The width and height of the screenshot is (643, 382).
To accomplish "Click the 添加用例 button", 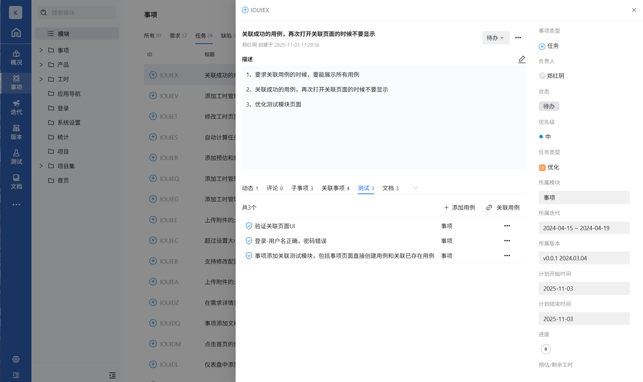I will pos(459,207).
